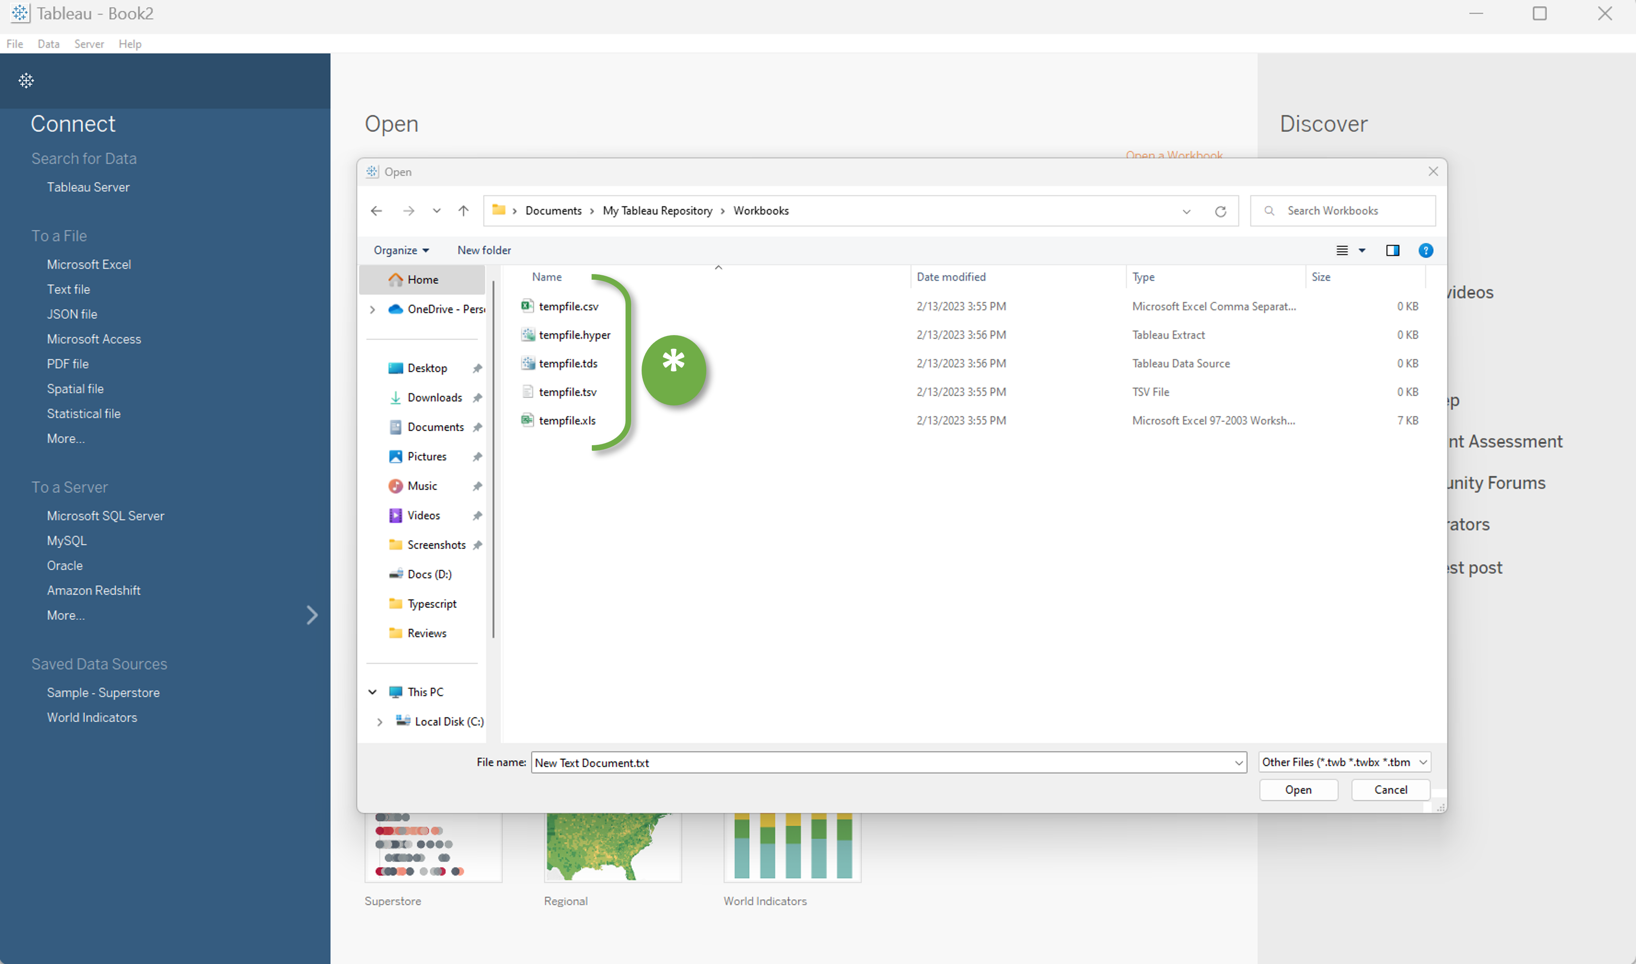Open the Server menu in Tableau
Viewport: 1636px width, 964px height.
click(x=89, y=43)
